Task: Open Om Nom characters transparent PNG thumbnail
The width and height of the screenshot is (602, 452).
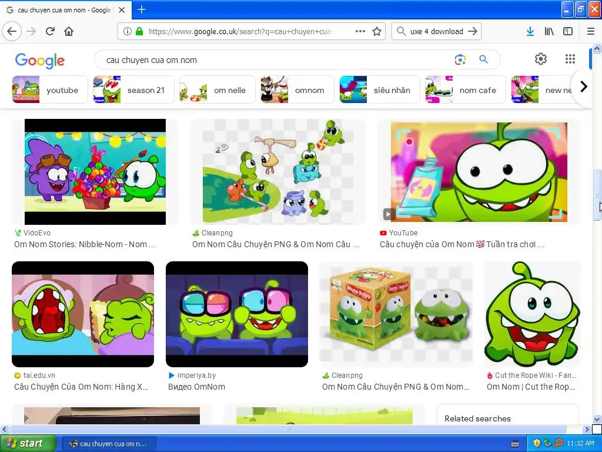Action: point(277,172)
